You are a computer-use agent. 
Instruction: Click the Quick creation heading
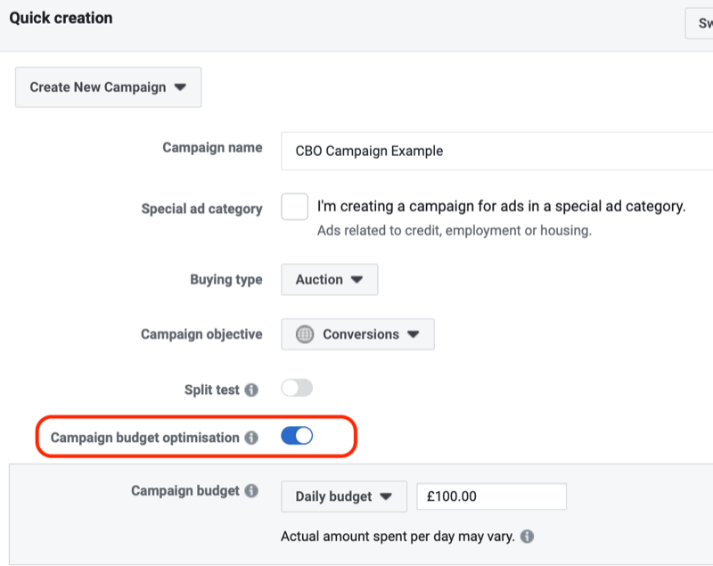[61, 17]
